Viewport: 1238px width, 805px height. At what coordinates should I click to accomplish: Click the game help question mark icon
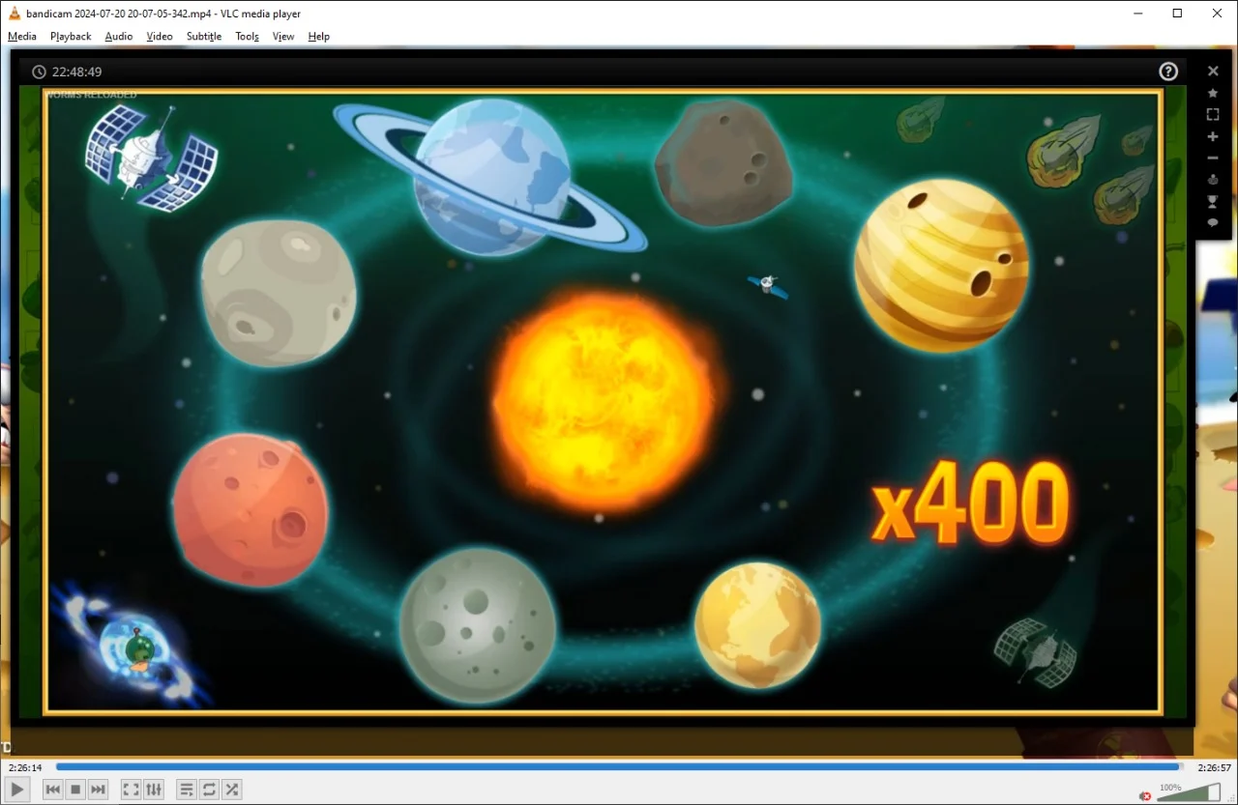coord(1168,72)
